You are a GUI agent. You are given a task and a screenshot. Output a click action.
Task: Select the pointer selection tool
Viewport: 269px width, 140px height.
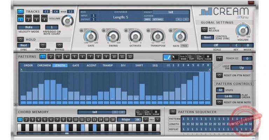tap(175, 57)
